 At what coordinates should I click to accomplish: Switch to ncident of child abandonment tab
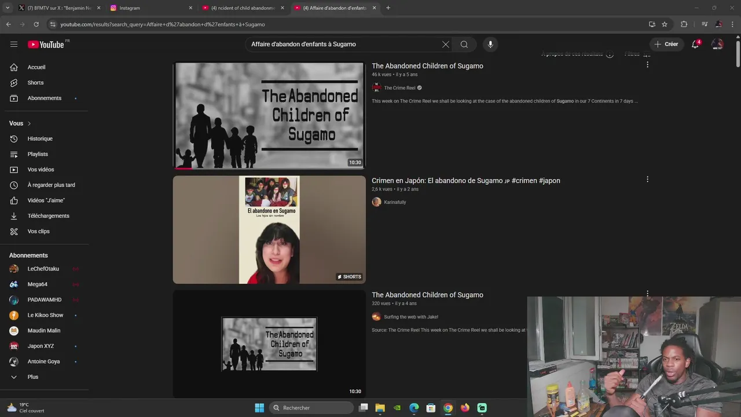click(243, 8)
